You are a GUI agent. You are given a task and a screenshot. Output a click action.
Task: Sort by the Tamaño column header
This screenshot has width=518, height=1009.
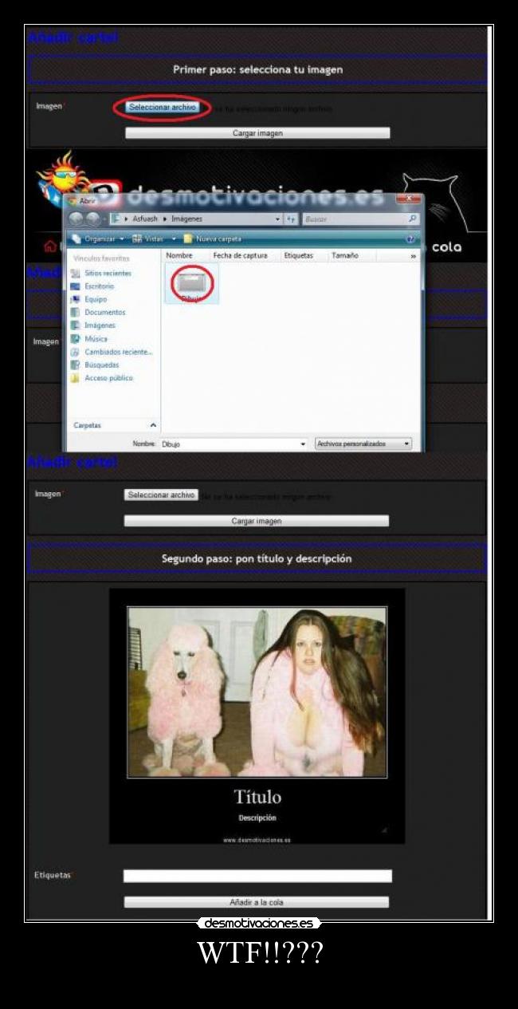pyautogui.click(x=345, y=255)
